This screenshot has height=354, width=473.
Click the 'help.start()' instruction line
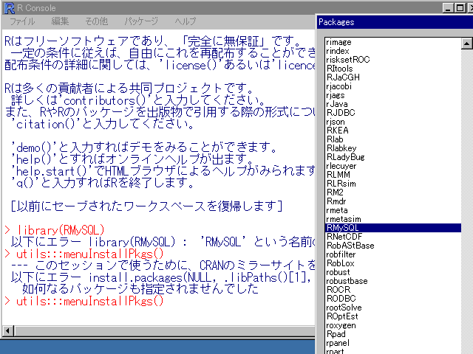click(163, 171)
